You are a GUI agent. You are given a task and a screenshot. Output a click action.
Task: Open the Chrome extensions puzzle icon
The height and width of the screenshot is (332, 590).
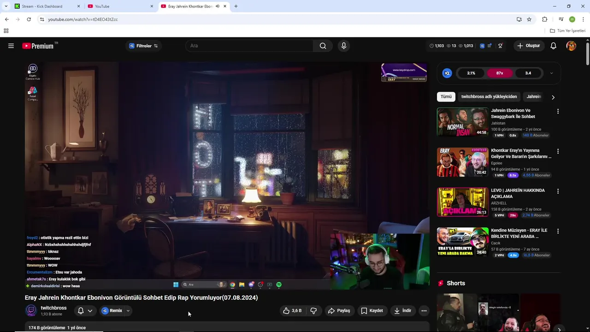pos(545,19)
